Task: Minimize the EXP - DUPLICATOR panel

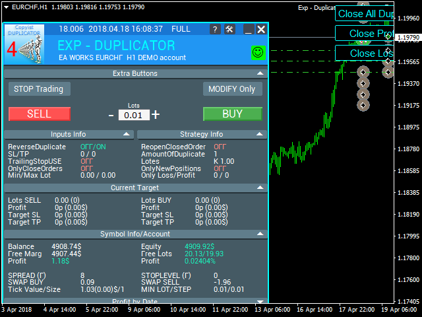Action: [x=249, y=29]
